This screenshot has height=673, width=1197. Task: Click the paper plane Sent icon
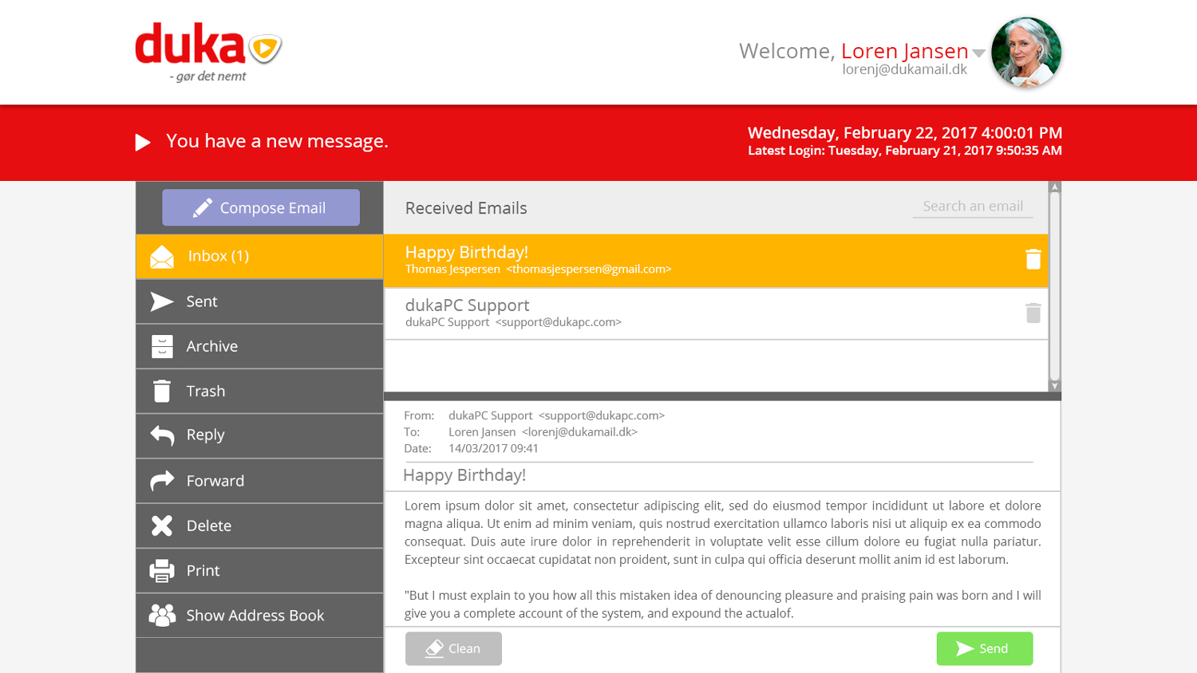coord(162,301)
